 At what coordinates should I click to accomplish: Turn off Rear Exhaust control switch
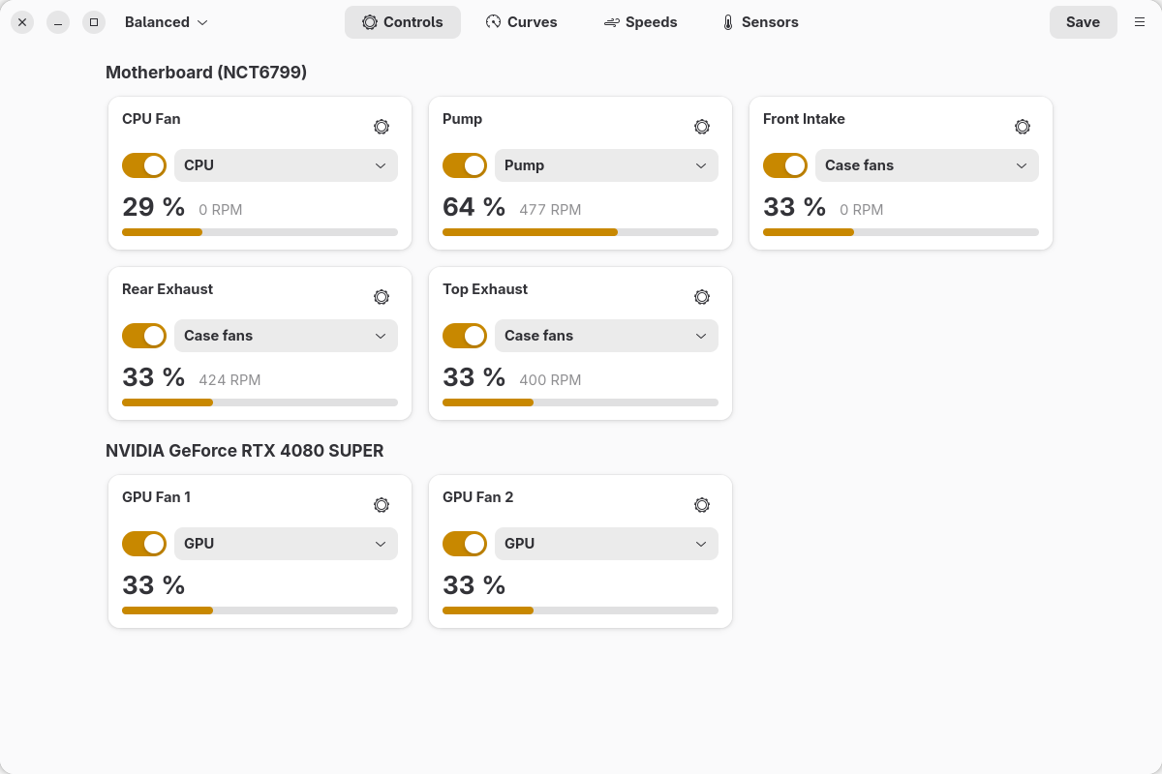pyautogui.click(x=144, y=336)
